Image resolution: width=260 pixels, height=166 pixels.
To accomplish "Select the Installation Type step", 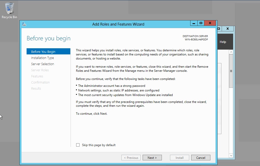I will [x=42, y=58].
